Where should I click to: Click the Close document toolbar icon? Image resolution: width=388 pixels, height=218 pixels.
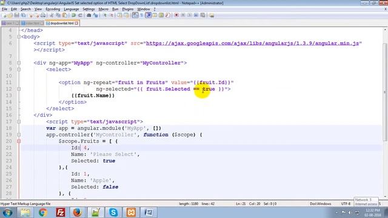coord(31,15)
